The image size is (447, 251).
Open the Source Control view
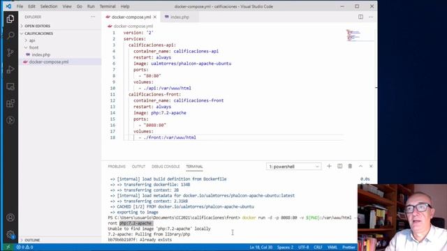[x=10, y=52]
